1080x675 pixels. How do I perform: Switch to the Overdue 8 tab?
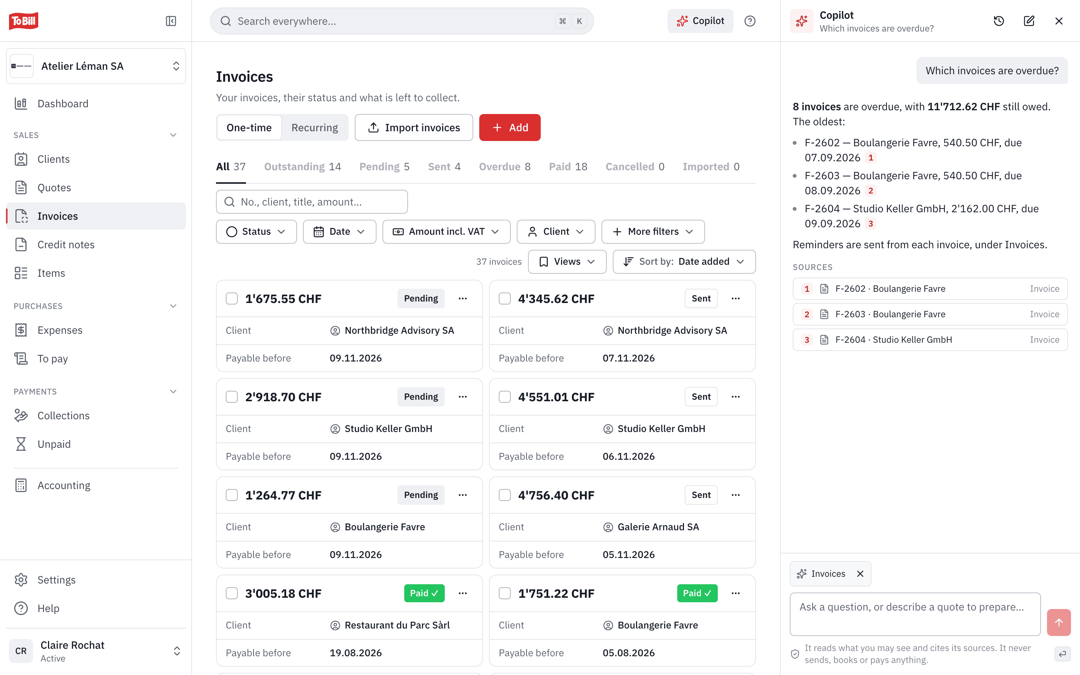coord(504,166)
